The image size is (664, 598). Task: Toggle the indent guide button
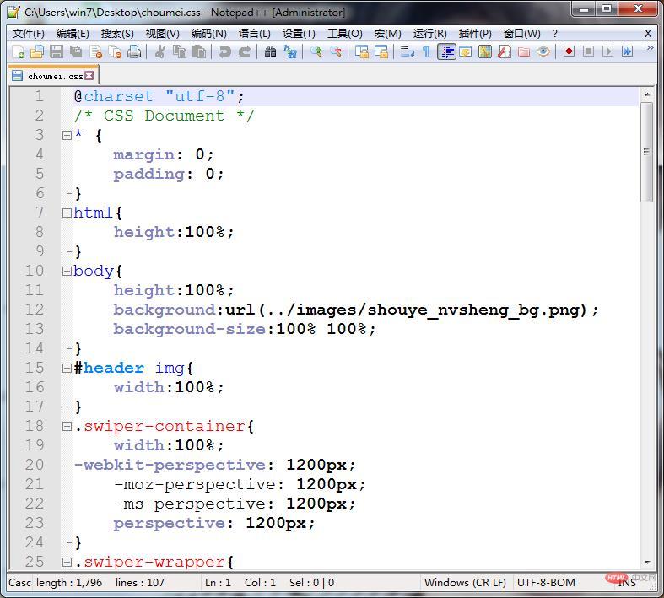[446, 51]
